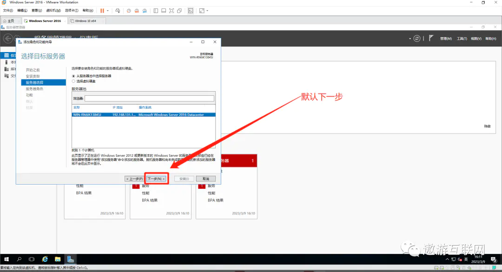Click the send Ctrl+Alt+Del toolbar icon
The image size is (502, 272).
tap(118, 11)
